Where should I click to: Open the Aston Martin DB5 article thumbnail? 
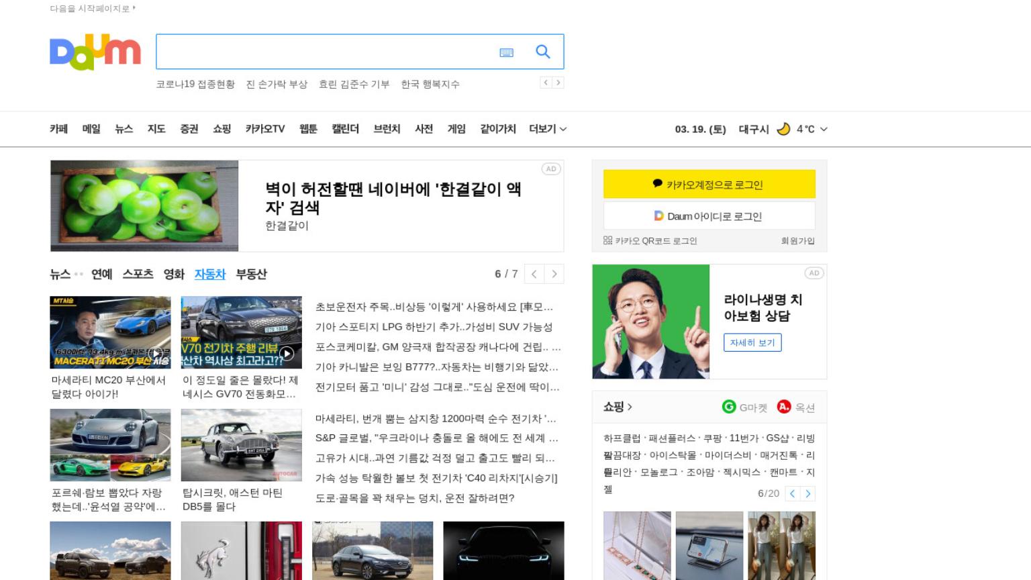point(241,445)
